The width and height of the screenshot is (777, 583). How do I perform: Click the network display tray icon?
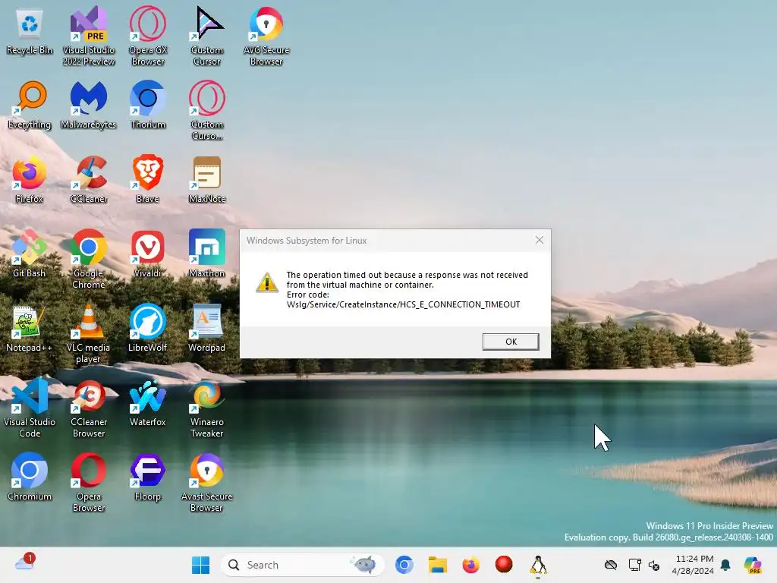(634, 565)
